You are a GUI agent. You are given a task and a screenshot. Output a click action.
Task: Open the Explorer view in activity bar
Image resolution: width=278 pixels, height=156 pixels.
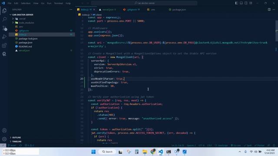[4, 10]
